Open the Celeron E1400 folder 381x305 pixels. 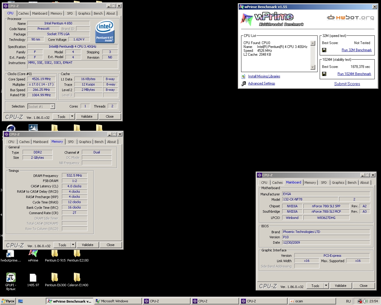(x=77, y=277)
